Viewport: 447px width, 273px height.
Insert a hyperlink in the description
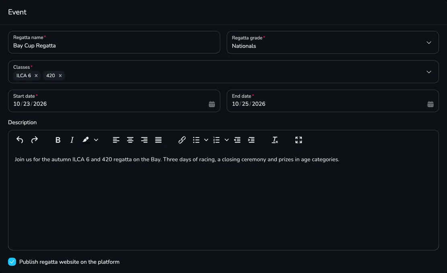point(182,140)
